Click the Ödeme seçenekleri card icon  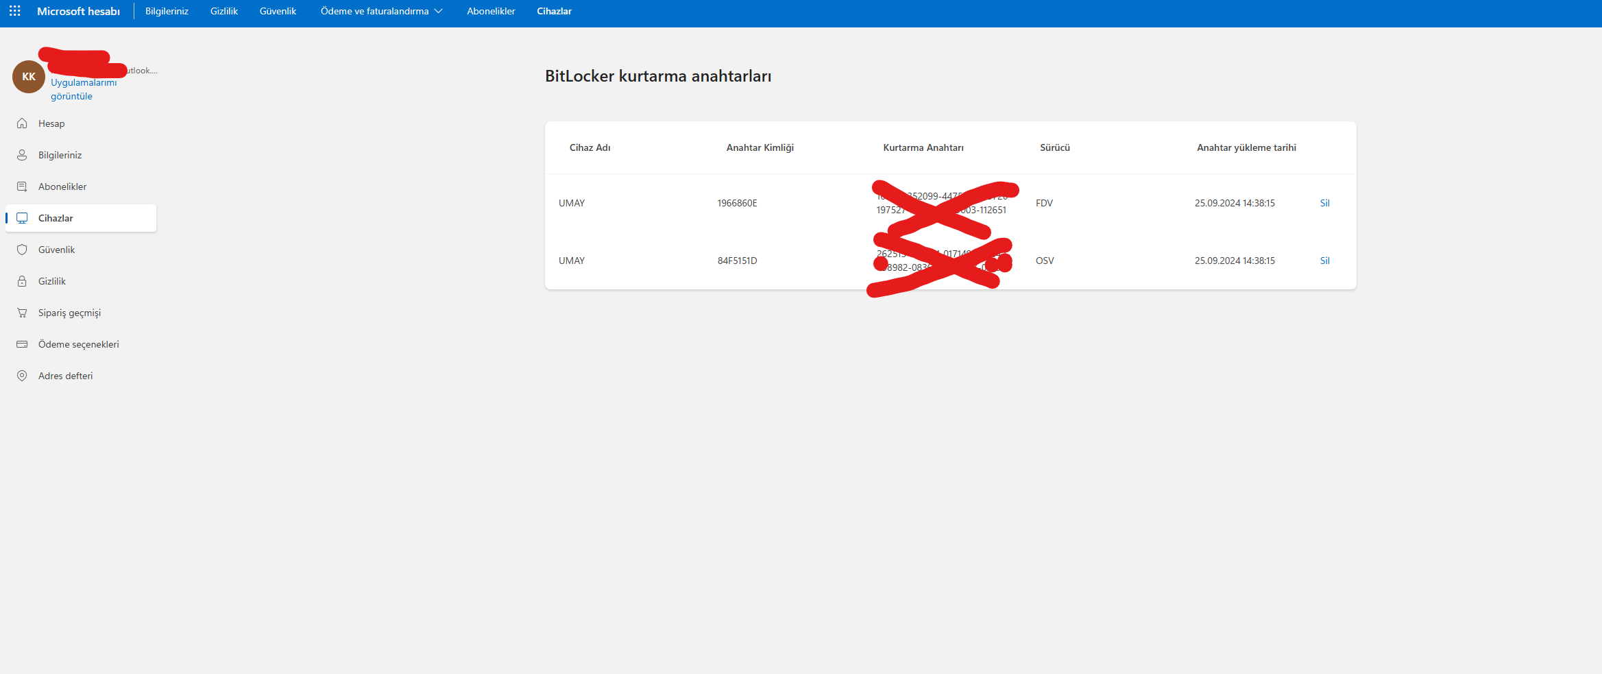[22, 344]
